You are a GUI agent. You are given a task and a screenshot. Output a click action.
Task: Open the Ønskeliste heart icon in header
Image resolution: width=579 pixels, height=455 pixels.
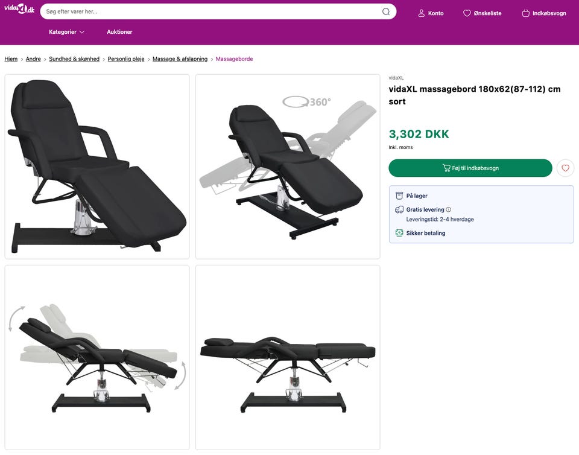(467, 13)
